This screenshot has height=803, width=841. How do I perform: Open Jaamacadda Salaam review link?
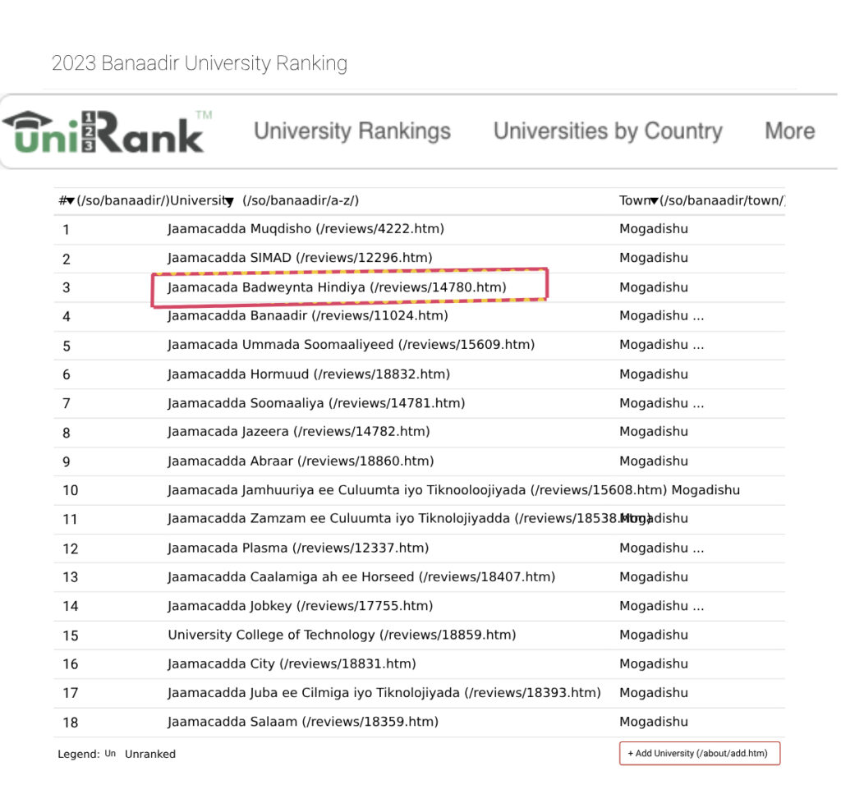pos(303,722)
